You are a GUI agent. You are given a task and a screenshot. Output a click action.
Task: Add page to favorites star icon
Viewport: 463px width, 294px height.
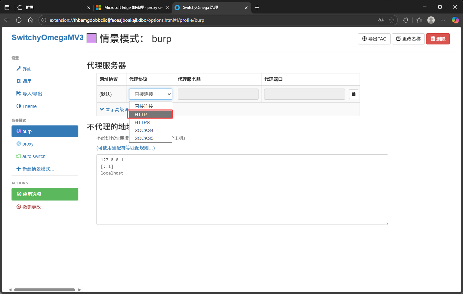point(392,20)
